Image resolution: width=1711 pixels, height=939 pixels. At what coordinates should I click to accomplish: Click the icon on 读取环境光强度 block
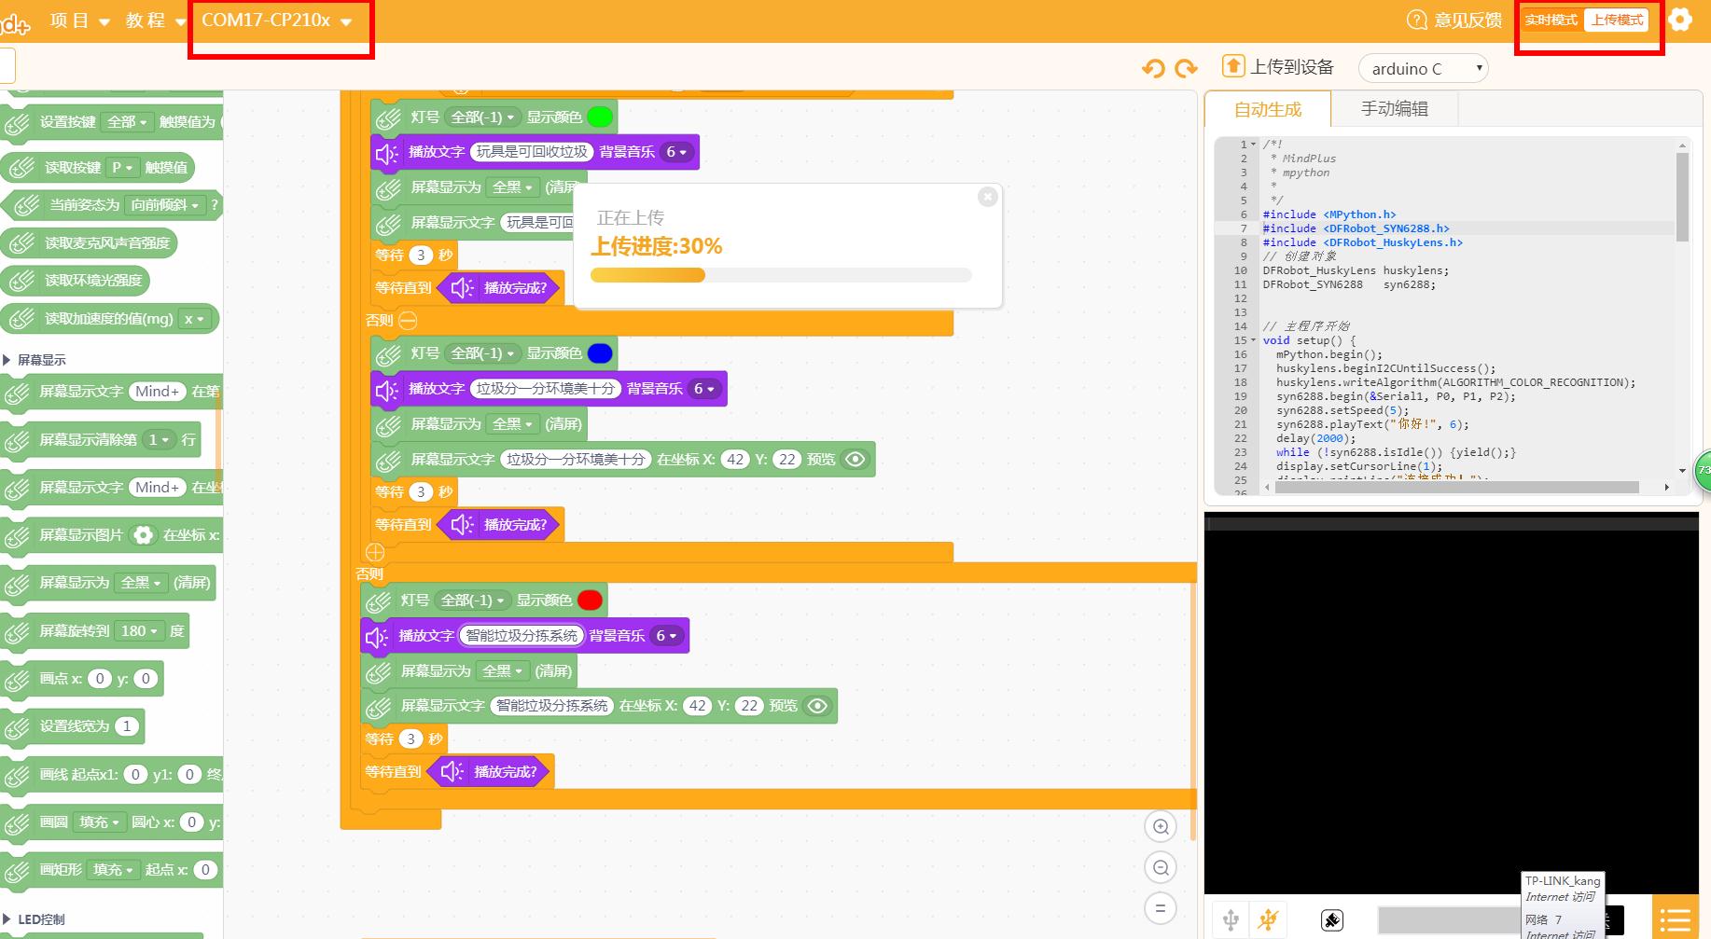click(x=21, y=281)
